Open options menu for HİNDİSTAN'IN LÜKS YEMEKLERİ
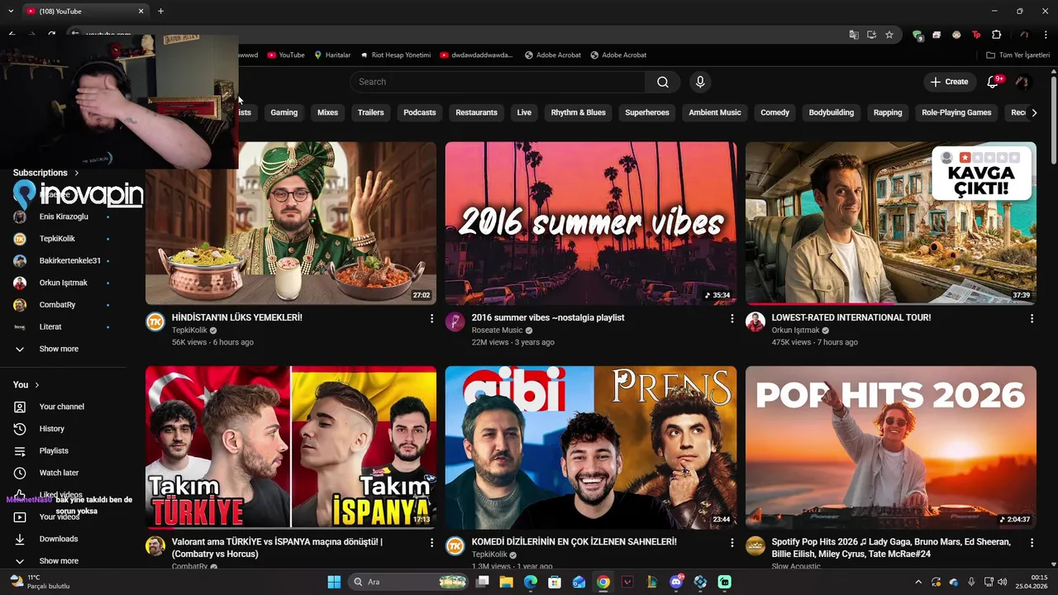Viewport: 1058px width, 595px height. click(x=431, y=318)
